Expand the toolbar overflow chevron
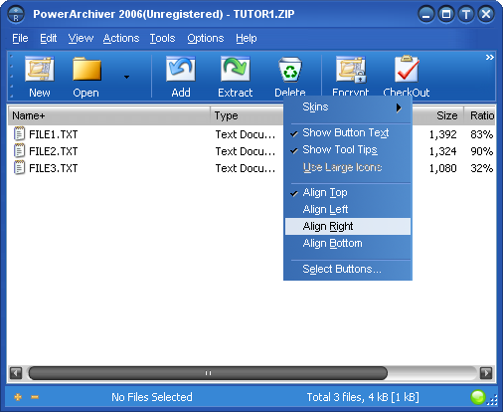This screenshot has height=412, width=503. (x=489, y=58)
